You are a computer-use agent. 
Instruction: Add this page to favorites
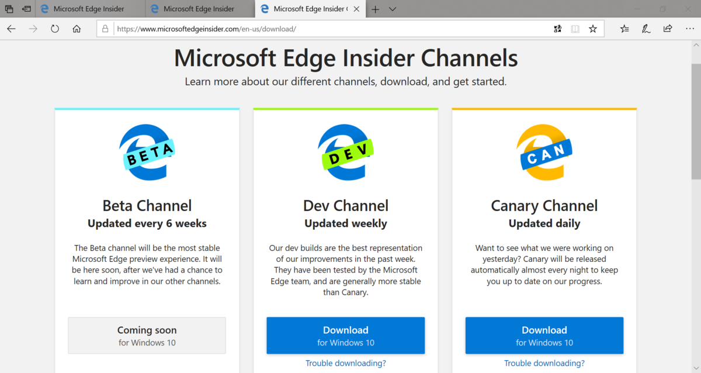(x=593, y=28)
